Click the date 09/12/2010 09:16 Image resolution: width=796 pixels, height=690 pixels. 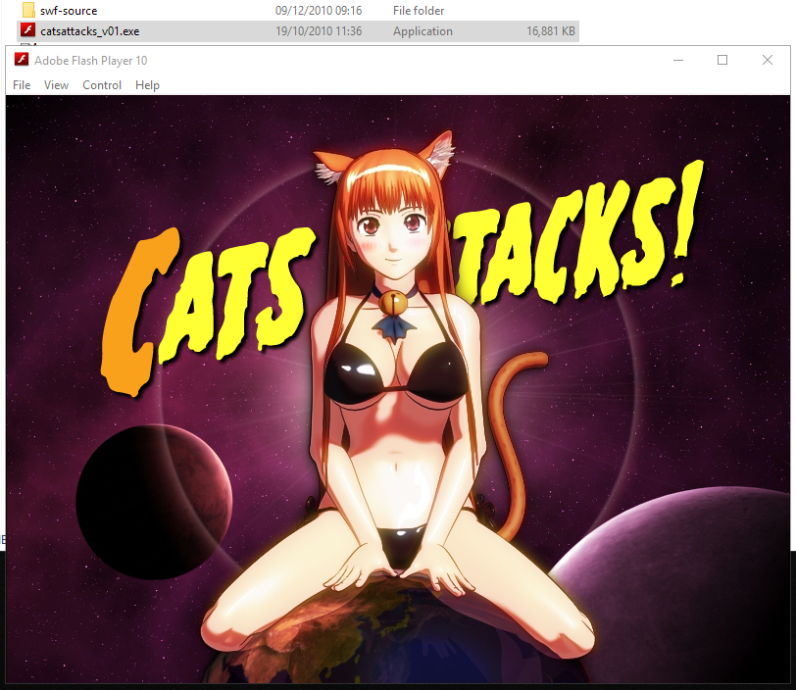coord(319,11)
